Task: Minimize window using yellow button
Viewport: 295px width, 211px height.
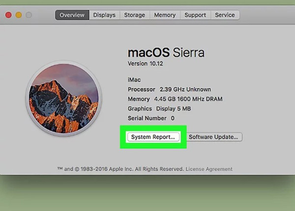Action: [19, 15]
